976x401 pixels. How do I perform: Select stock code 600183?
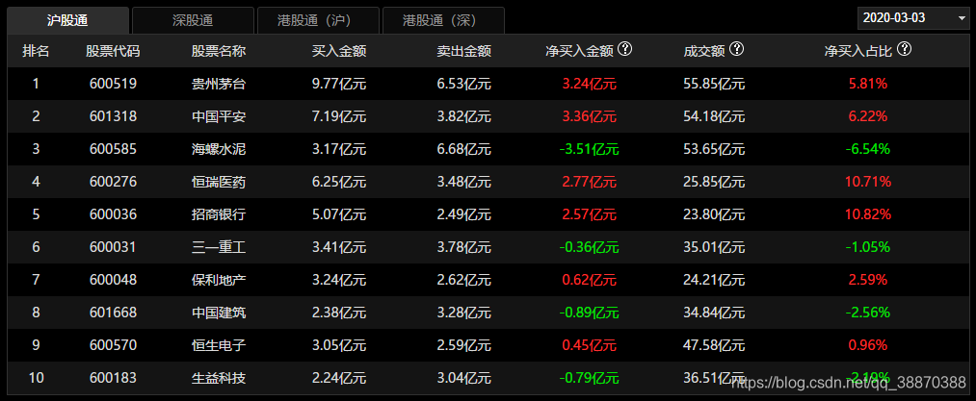pyautogui.click(x=113, y=378)
